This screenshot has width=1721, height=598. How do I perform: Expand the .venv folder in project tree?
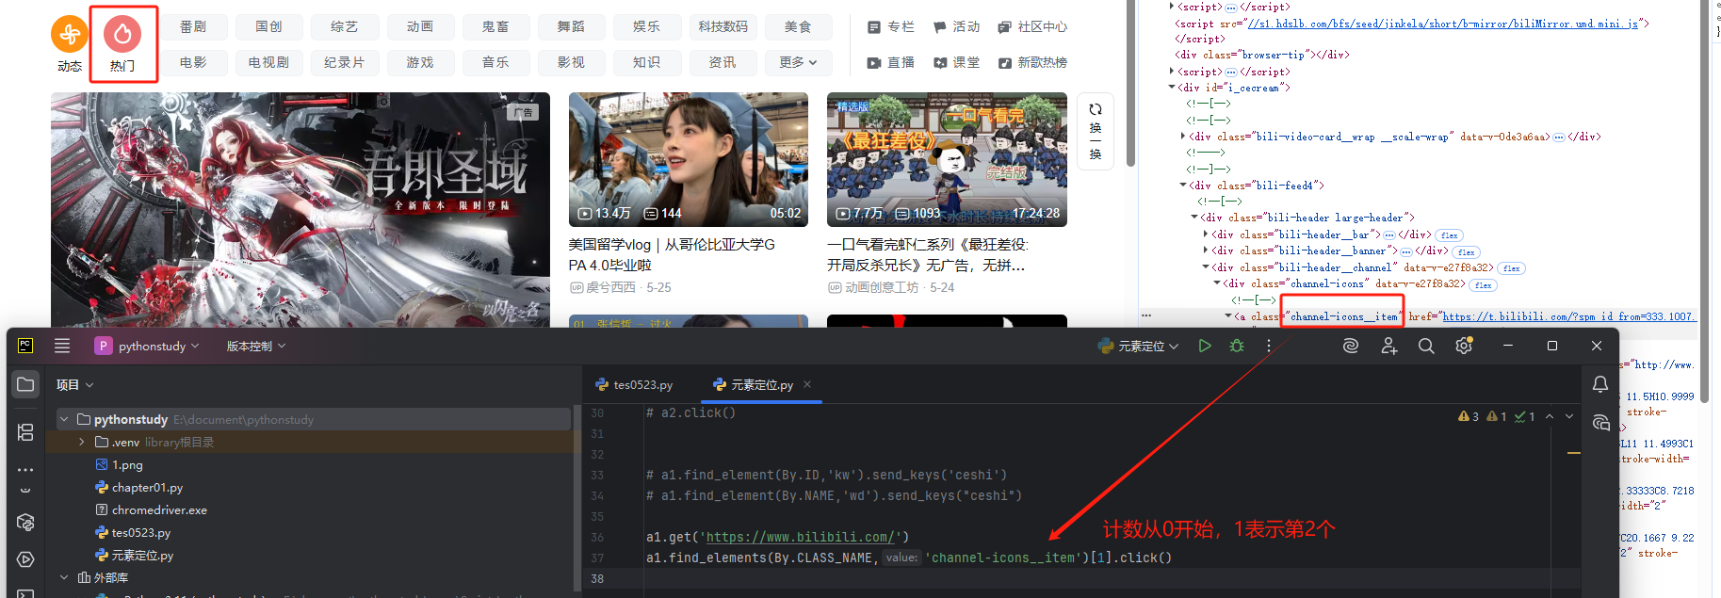82,442
